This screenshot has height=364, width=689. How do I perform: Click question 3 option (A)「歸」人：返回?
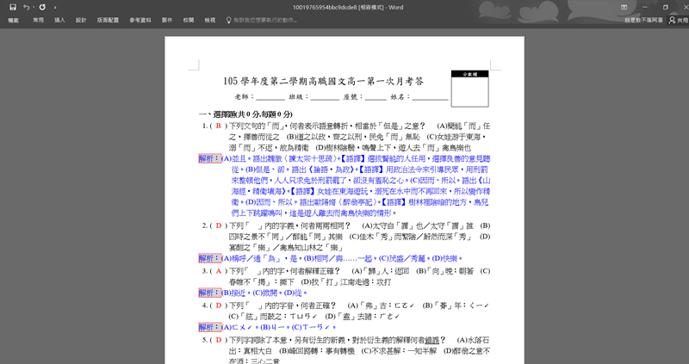click(x=381, y=271)
